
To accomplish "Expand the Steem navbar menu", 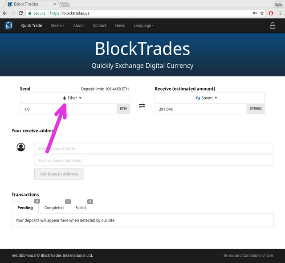I will (x=57, y=25).
